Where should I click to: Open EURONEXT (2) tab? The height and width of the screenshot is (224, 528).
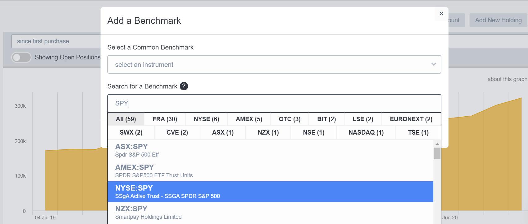click(x=411, y=119)
